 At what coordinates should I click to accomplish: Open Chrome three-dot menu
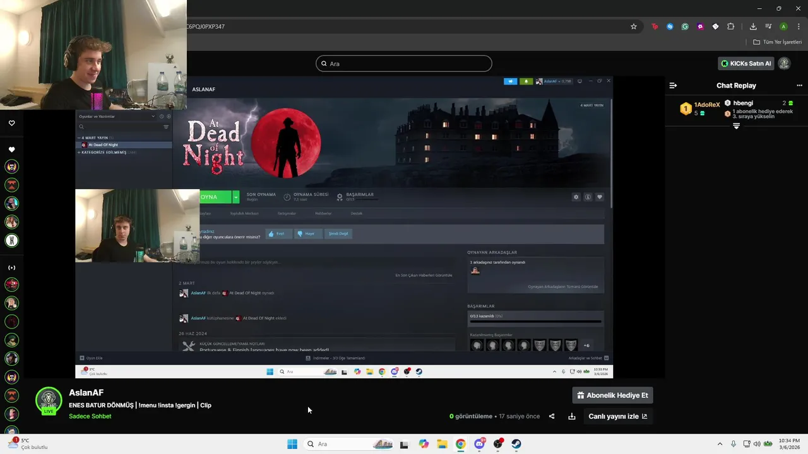click(799, 26)
